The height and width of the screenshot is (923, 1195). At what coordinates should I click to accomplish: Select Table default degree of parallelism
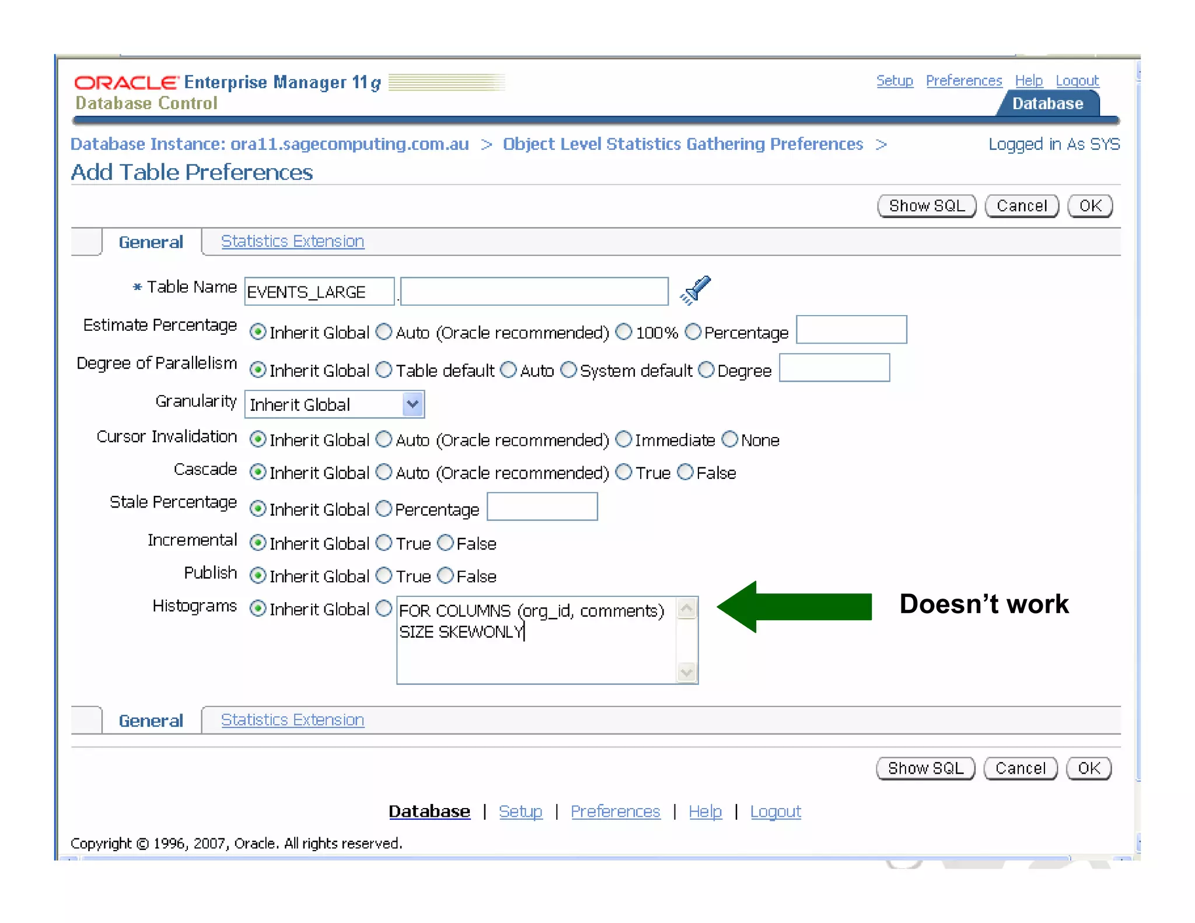tap(384, 370)
